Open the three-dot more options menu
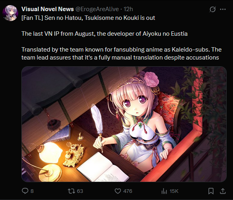The width and height of the screenshot is (233, 200). point(223,9)
